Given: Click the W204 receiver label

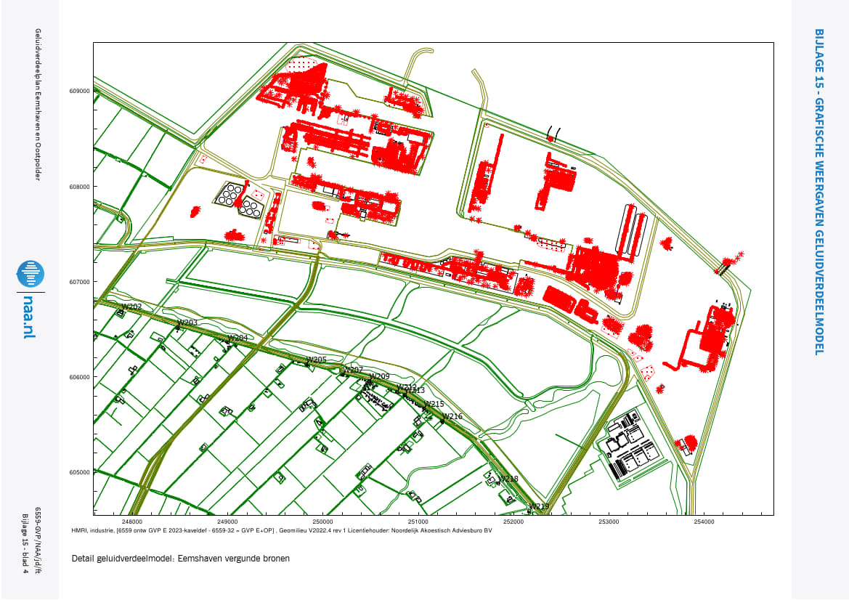Looking at the screenshot, I should click(237, 338).
